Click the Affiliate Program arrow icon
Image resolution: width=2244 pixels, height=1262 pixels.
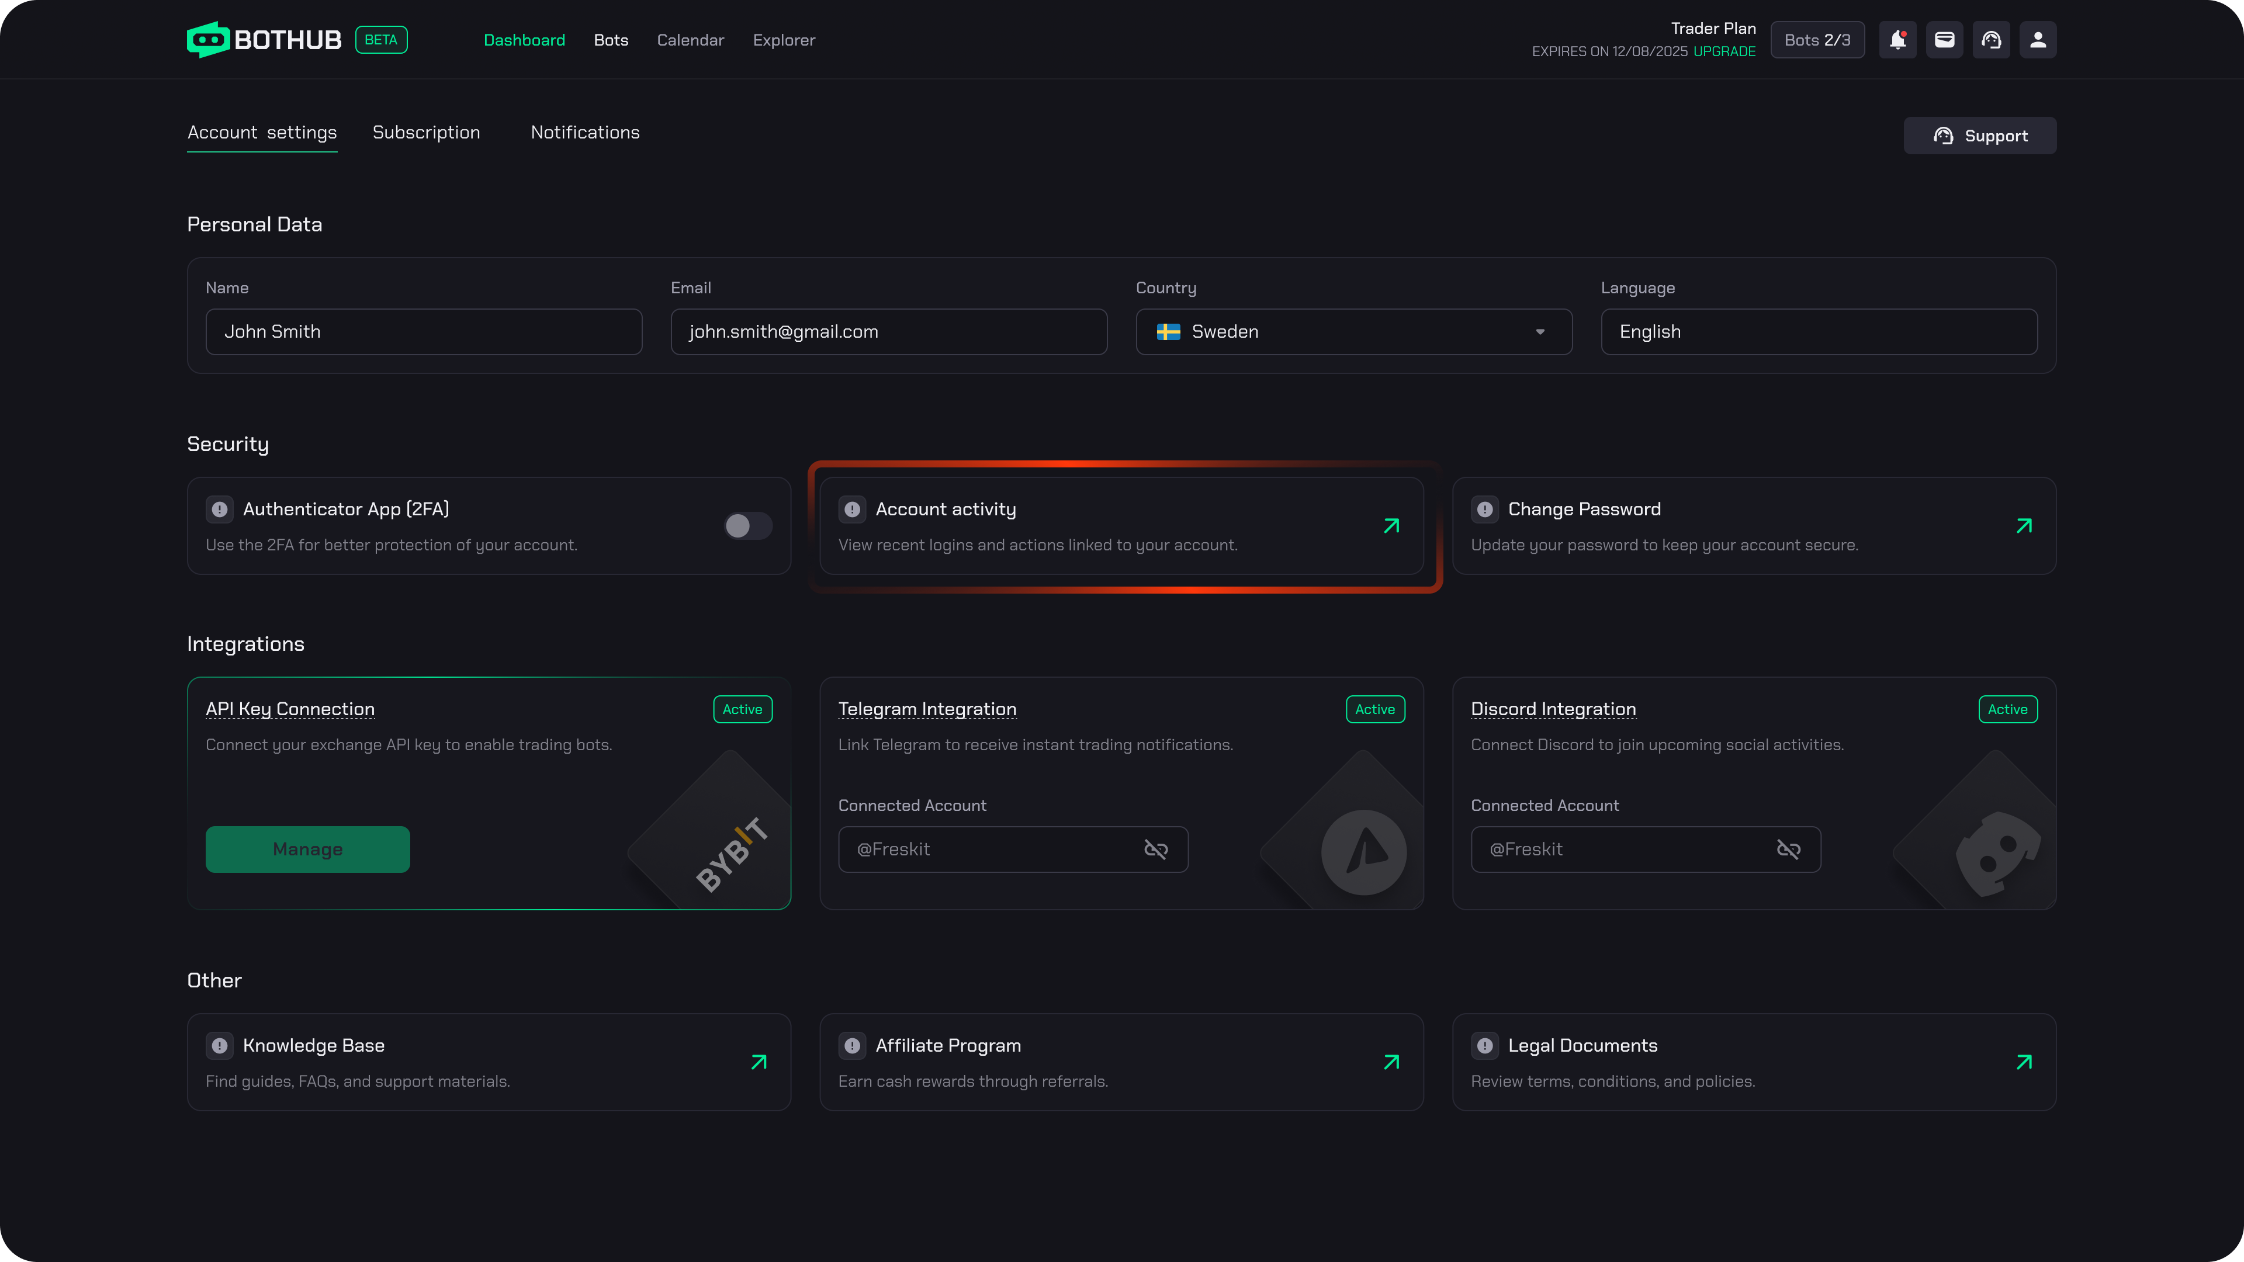1391,1062
